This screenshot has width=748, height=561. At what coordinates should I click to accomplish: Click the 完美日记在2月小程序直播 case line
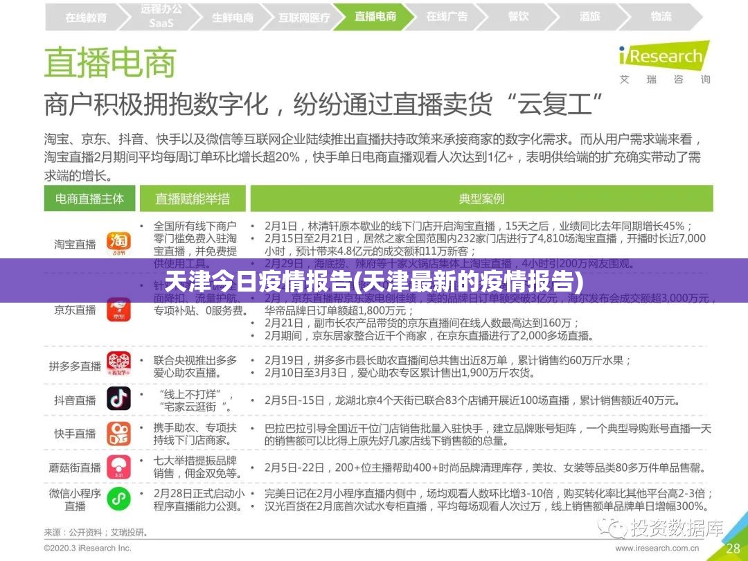pos(488,493)
